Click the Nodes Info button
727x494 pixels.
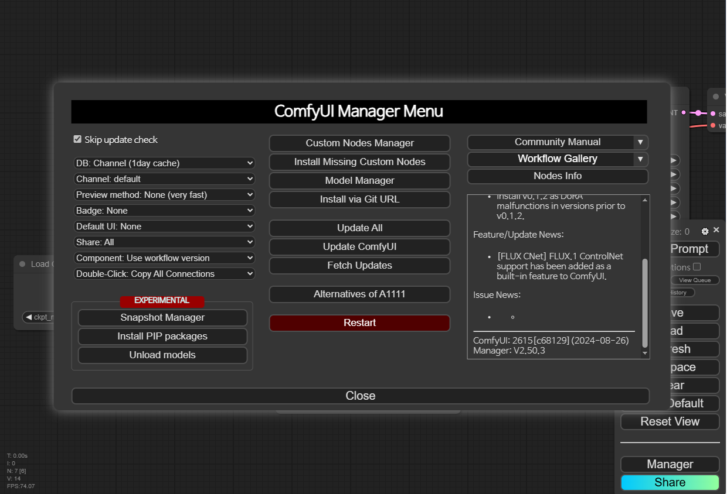pyautogui.click(x=558, y=176)
